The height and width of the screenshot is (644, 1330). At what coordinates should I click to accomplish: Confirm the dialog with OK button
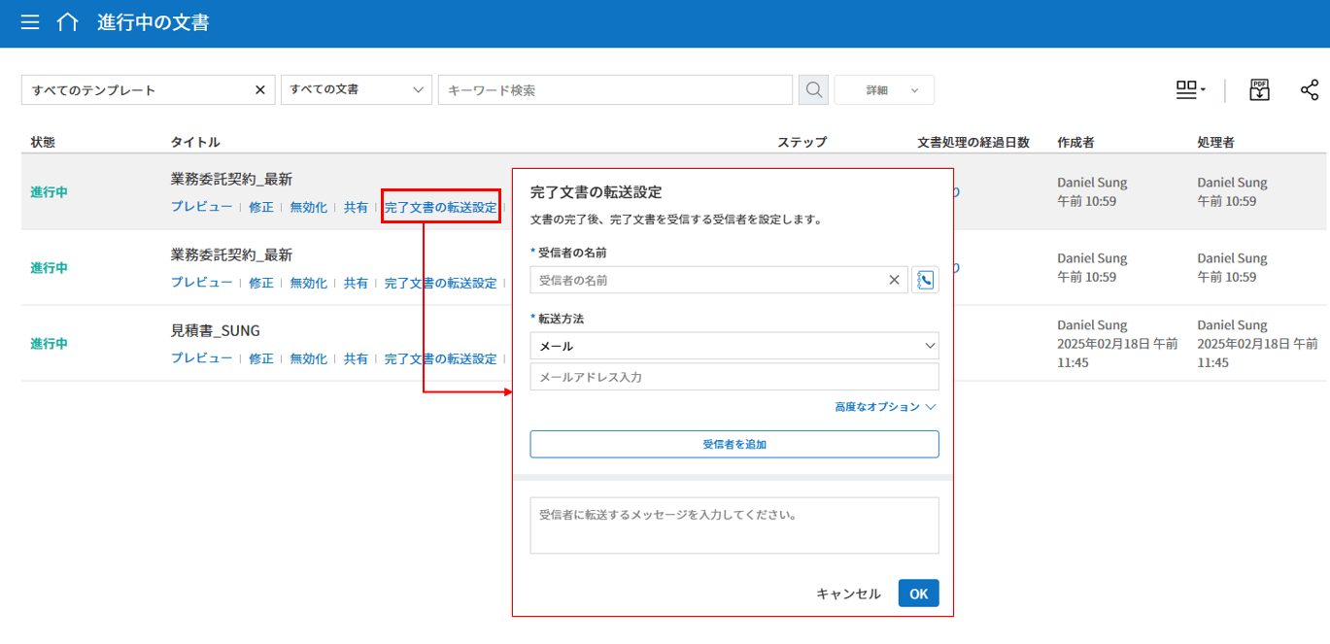[918, 593]
